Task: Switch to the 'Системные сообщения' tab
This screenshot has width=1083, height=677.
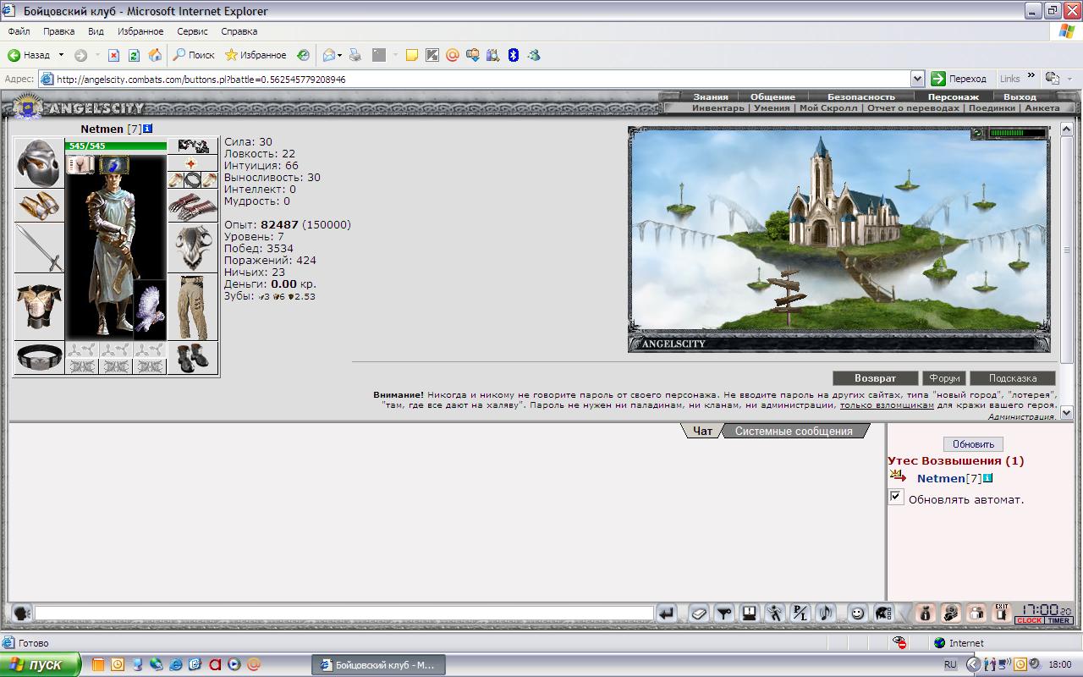Action: tap(794, 431)
